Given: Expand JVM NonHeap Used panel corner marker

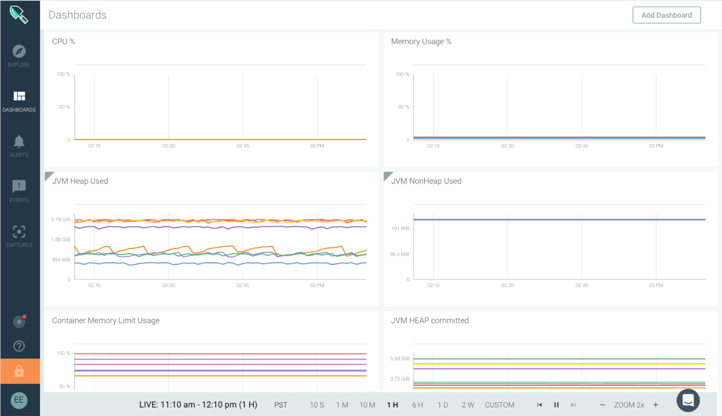Looking at the screenshot, I should point(387,175).
